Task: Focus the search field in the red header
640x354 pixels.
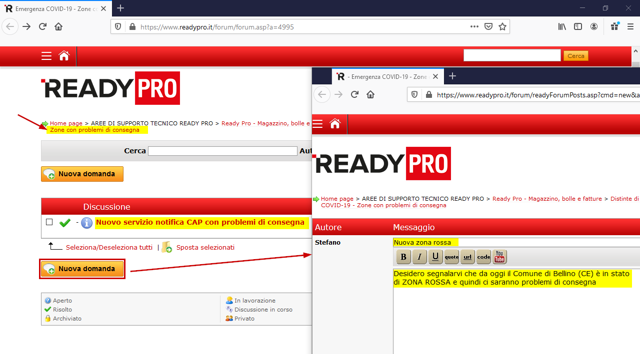Action: [512, 55]
